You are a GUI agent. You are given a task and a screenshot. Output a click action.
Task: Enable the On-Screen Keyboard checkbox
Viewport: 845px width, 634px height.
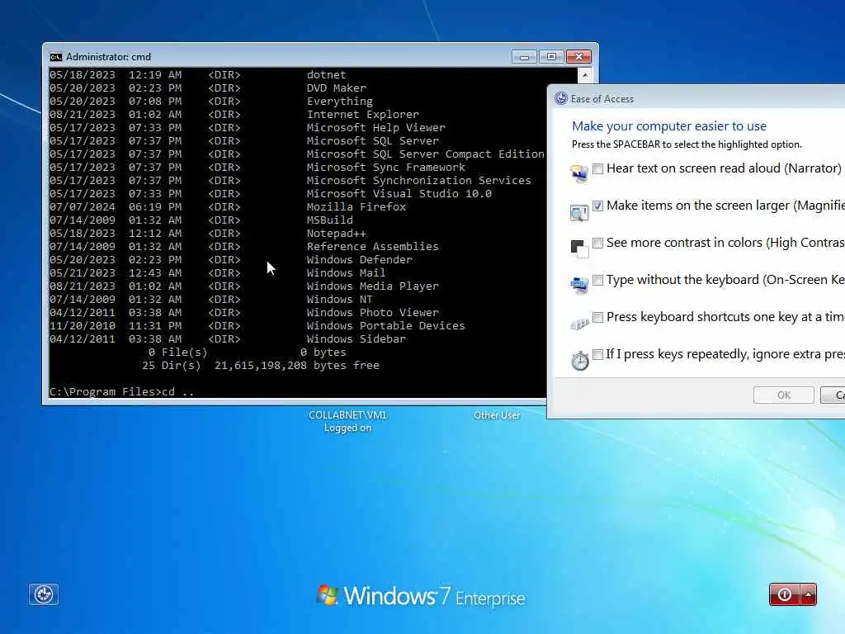click(597, 280)
